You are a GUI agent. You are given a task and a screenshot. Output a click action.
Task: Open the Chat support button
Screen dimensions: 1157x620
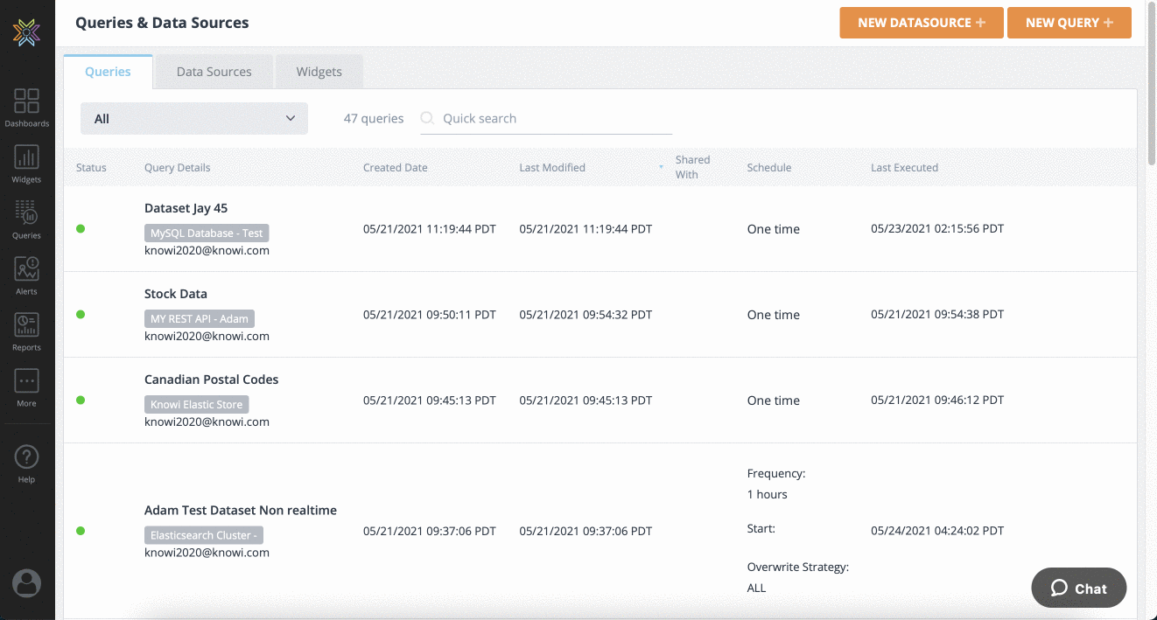click(1078, 589)
